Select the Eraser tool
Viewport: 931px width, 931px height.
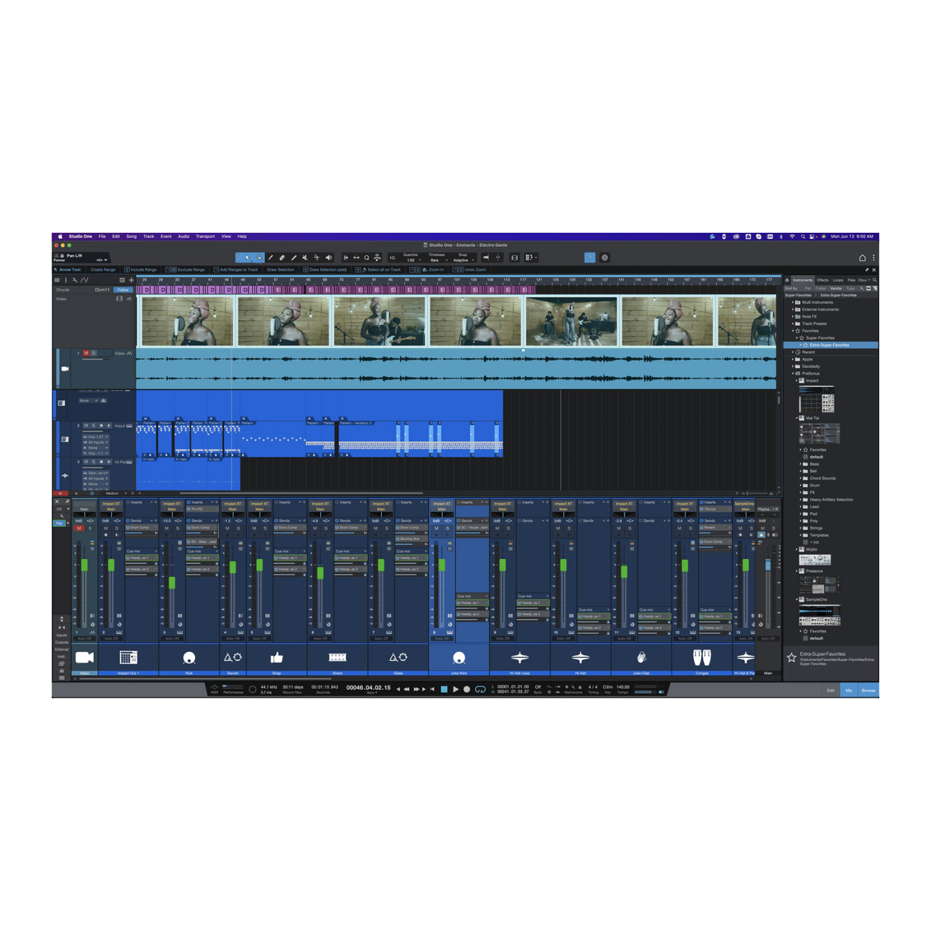coord(282,258)
